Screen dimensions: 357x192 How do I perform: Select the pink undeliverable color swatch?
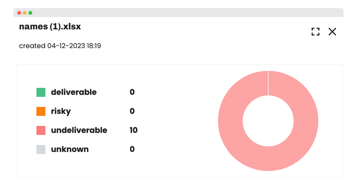point(41,130)
